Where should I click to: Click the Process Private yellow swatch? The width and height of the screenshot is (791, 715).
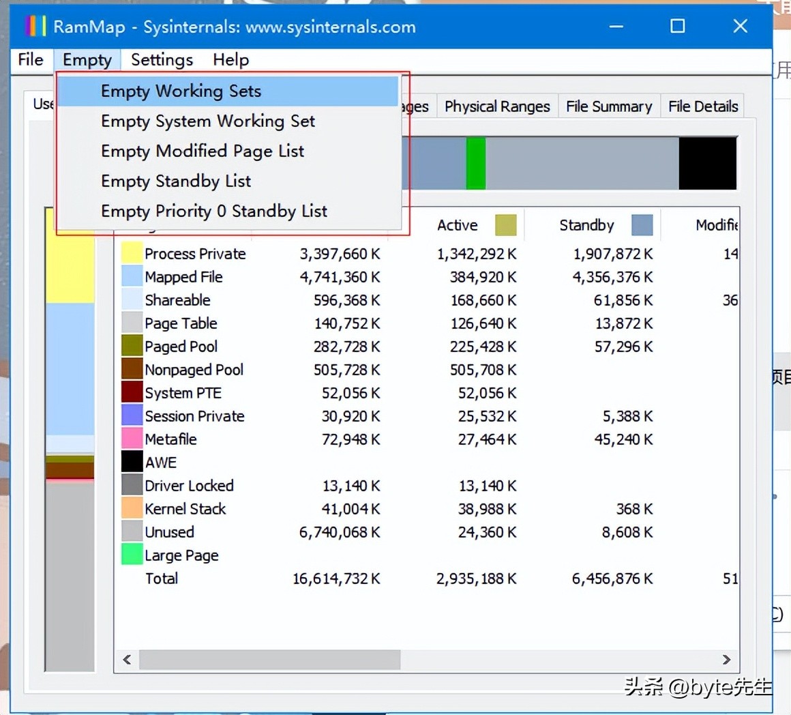click(132, 253)
